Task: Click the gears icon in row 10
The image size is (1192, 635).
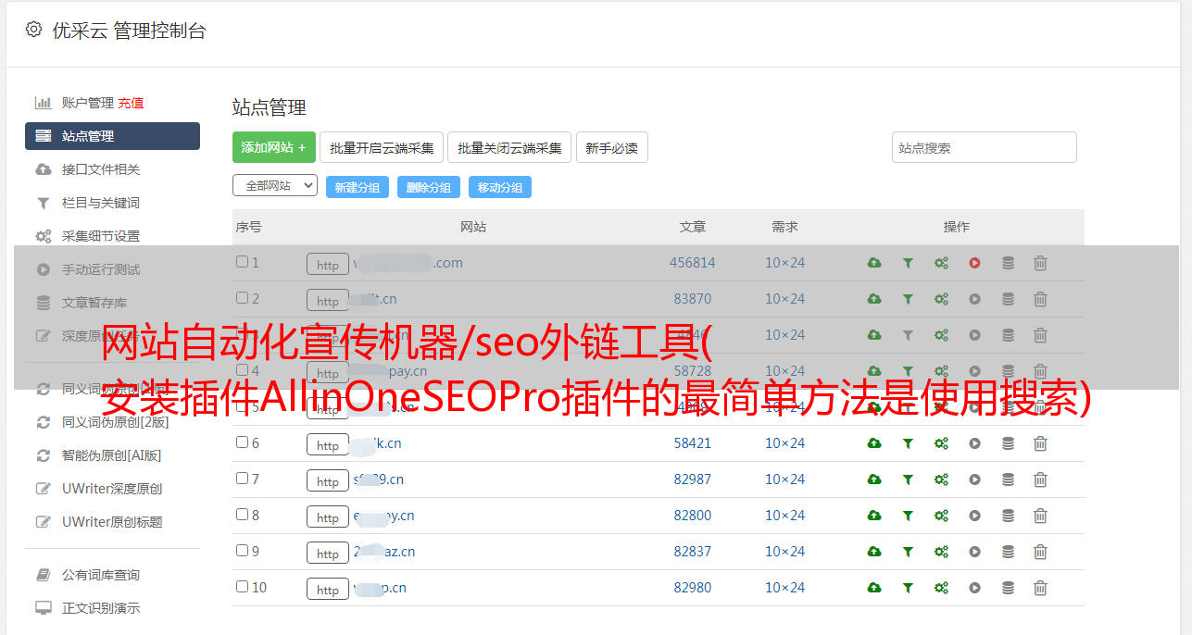Action: pos(941,588)
